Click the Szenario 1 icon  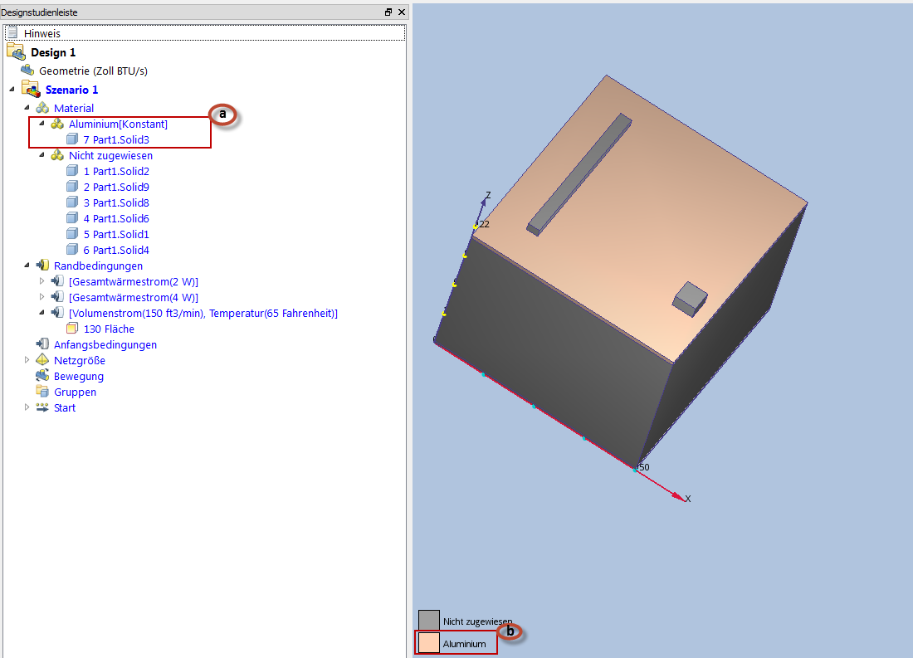tap(30, 89)
